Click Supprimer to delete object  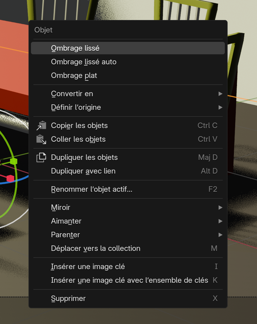click(x=69, y=299)
